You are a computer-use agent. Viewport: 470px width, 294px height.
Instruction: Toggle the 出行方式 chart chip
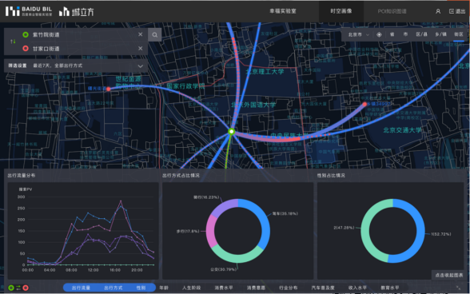pyautogui.click(x=113, y=288)
